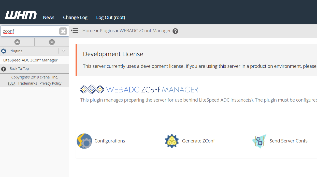The height and width of the screenshot is (177, 317).
Task: Select LiteSpeed ADC ZConf Manager in sidebar
Action: click(30, 60)
